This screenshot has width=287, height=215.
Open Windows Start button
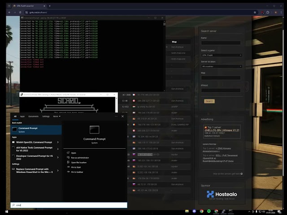7,211
